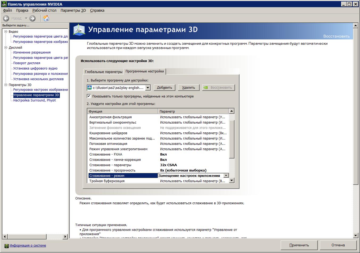The height and width of the screenshot is (253, 360).
Task: Click settings list scroll down arrow
Action: [232, 181]
